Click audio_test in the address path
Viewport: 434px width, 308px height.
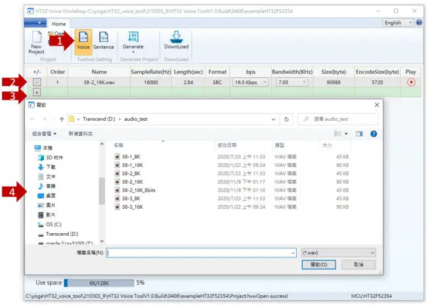tap(136, 120)
